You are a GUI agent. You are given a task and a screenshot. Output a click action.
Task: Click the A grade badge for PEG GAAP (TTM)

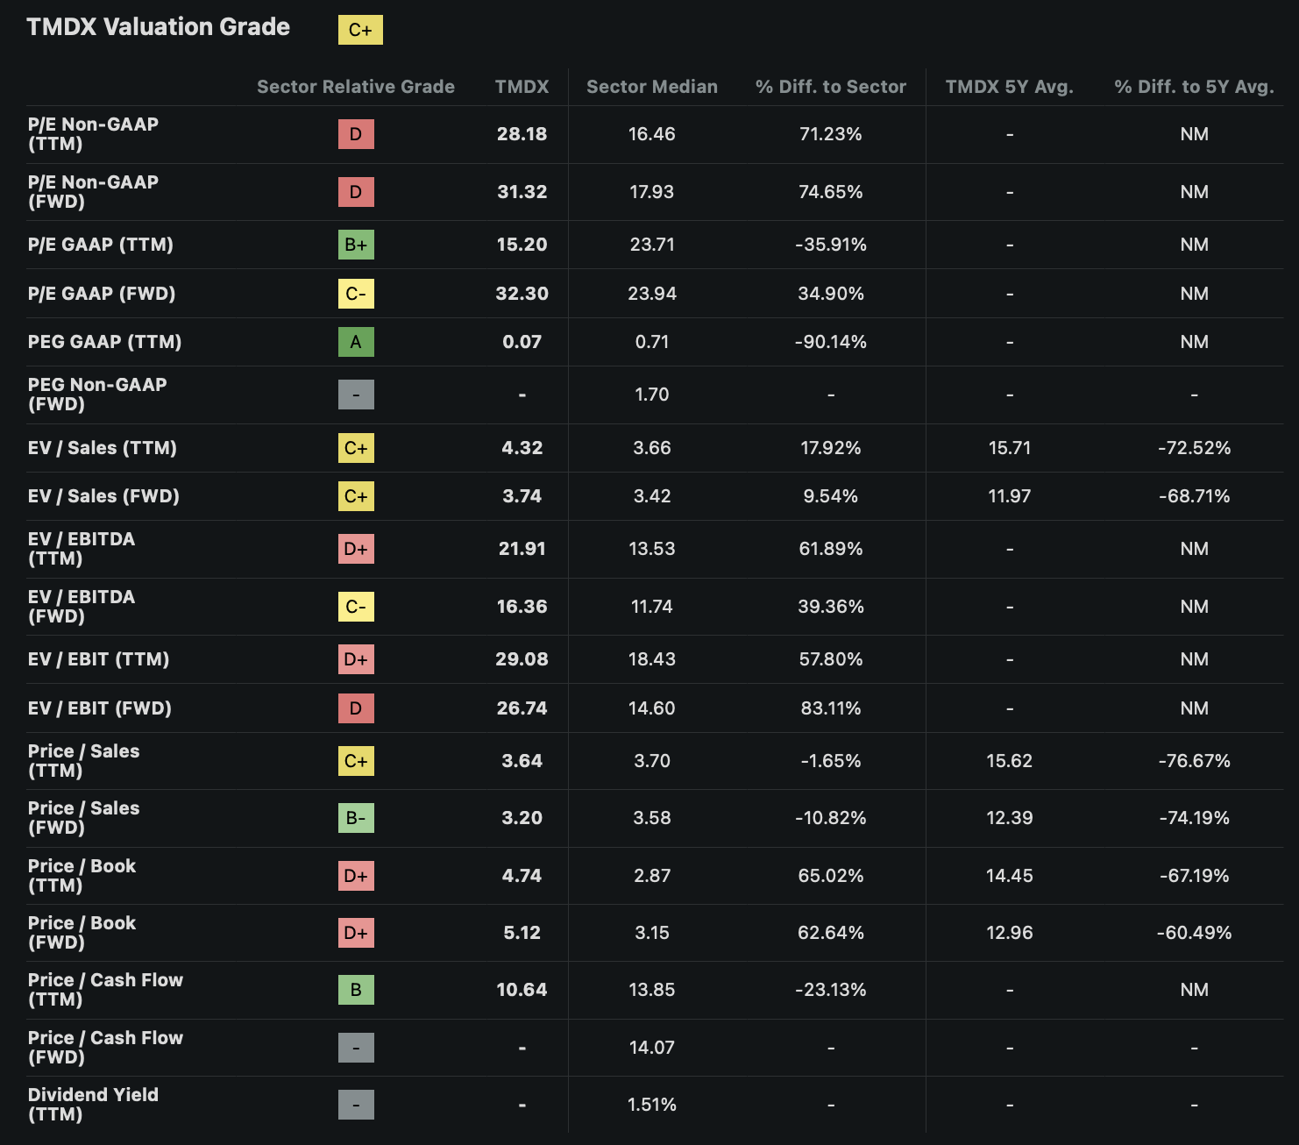click(356, 342)
